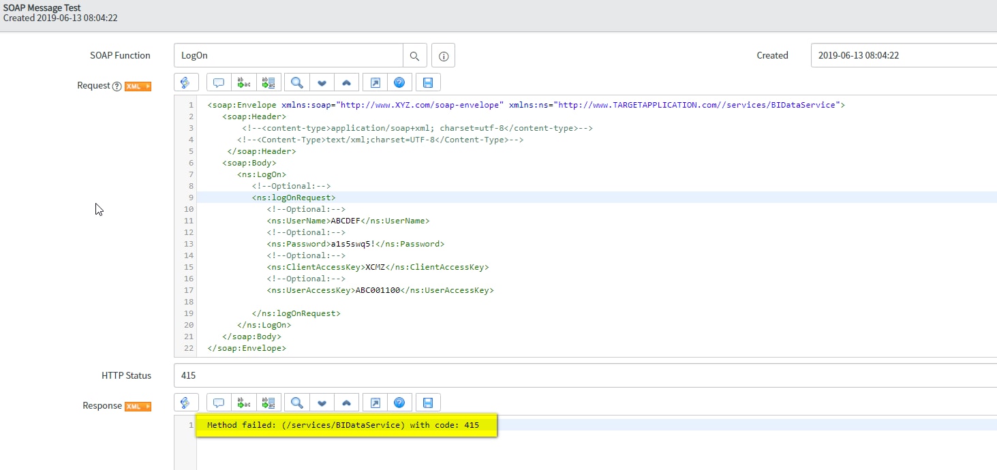Click the orange XML badge beside Response
997x470 pixels.
[138, 406]
